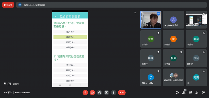Select the Ching Hui Su participant tile
Viewport: 209px width, 98px height.
(151, 77)
